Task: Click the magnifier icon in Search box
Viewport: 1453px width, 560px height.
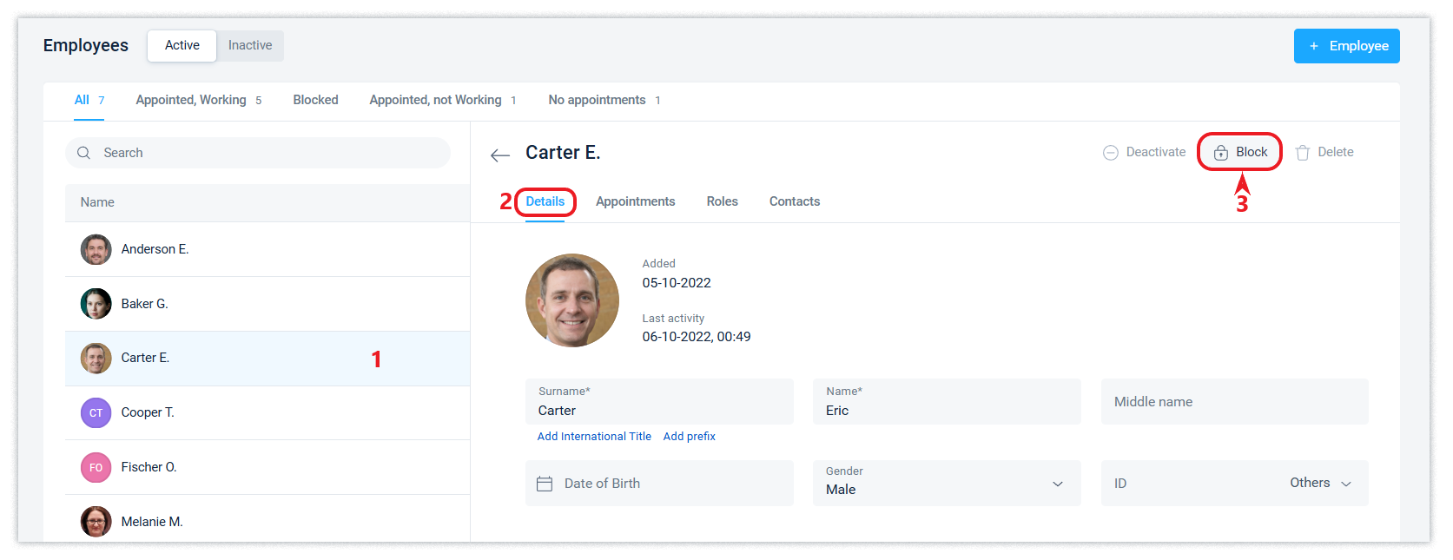Action: [84, 153]
